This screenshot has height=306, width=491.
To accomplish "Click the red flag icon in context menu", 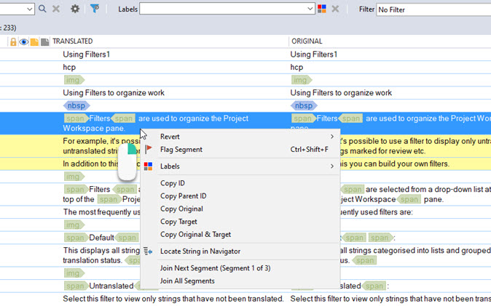I will click(149, 150).
